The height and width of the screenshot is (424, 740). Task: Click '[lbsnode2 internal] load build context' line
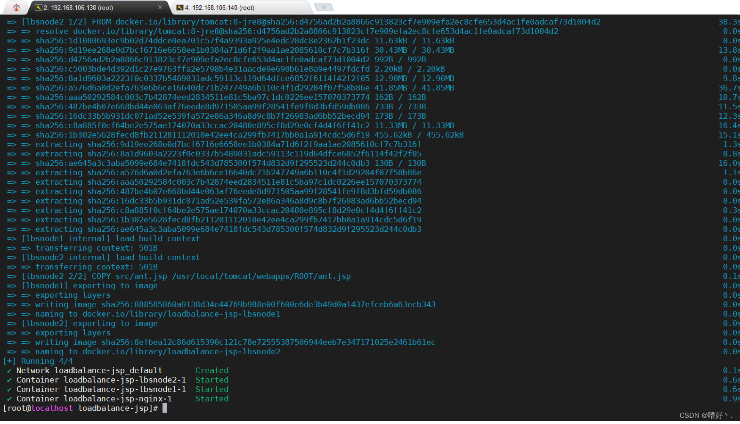[x=104, y=257]
